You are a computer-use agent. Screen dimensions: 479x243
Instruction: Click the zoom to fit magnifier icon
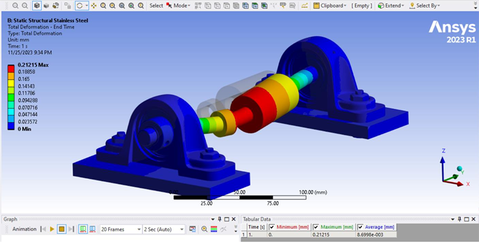coord(122,6)
